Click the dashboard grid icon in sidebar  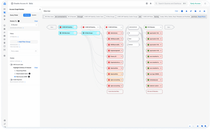point(5,9)
